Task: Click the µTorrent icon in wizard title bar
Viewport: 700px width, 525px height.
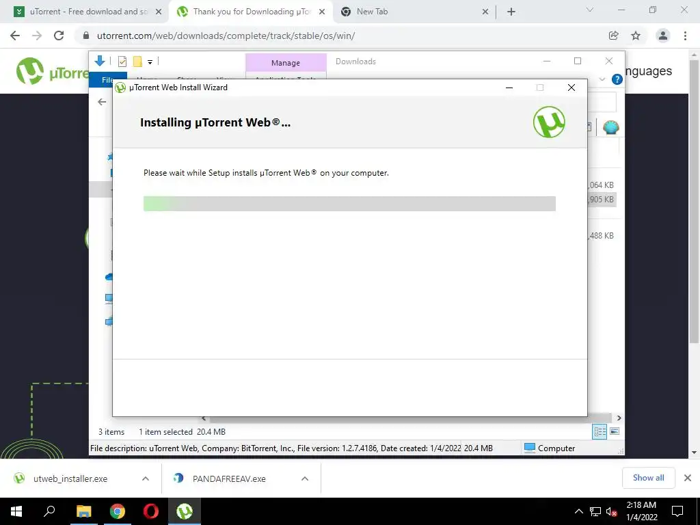Action: [x=120, y=87]
